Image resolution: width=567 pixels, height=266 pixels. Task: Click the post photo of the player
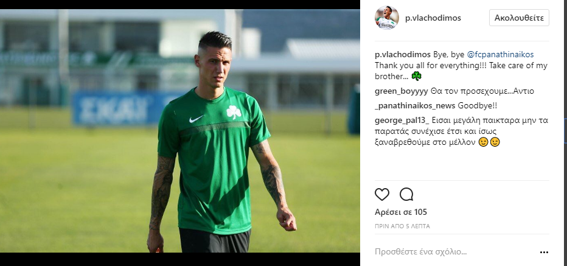[179, 131]
